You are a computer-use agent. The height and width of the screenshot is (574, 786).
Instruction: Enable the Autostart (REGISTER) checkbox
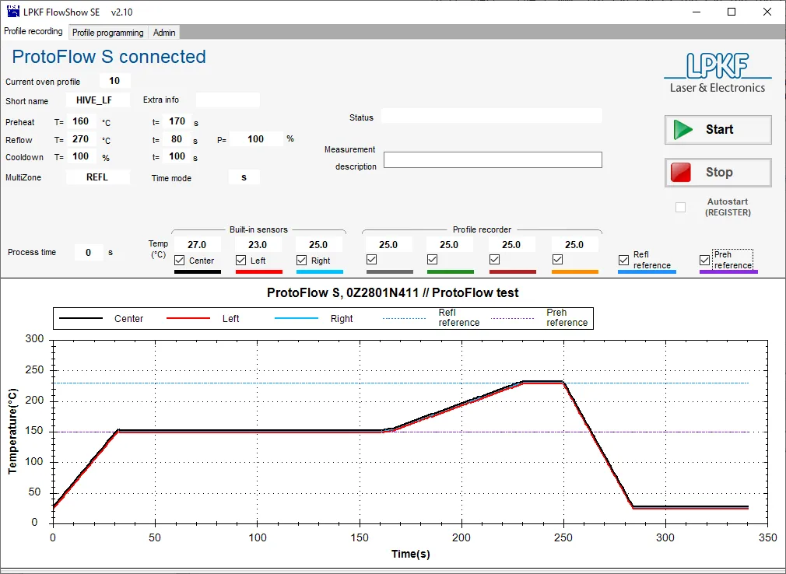pos(680,207)
